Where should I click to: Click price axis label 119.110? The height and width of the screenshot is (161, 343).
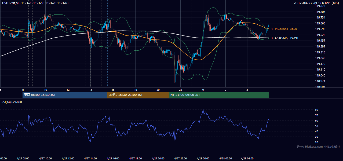point(320,69)
